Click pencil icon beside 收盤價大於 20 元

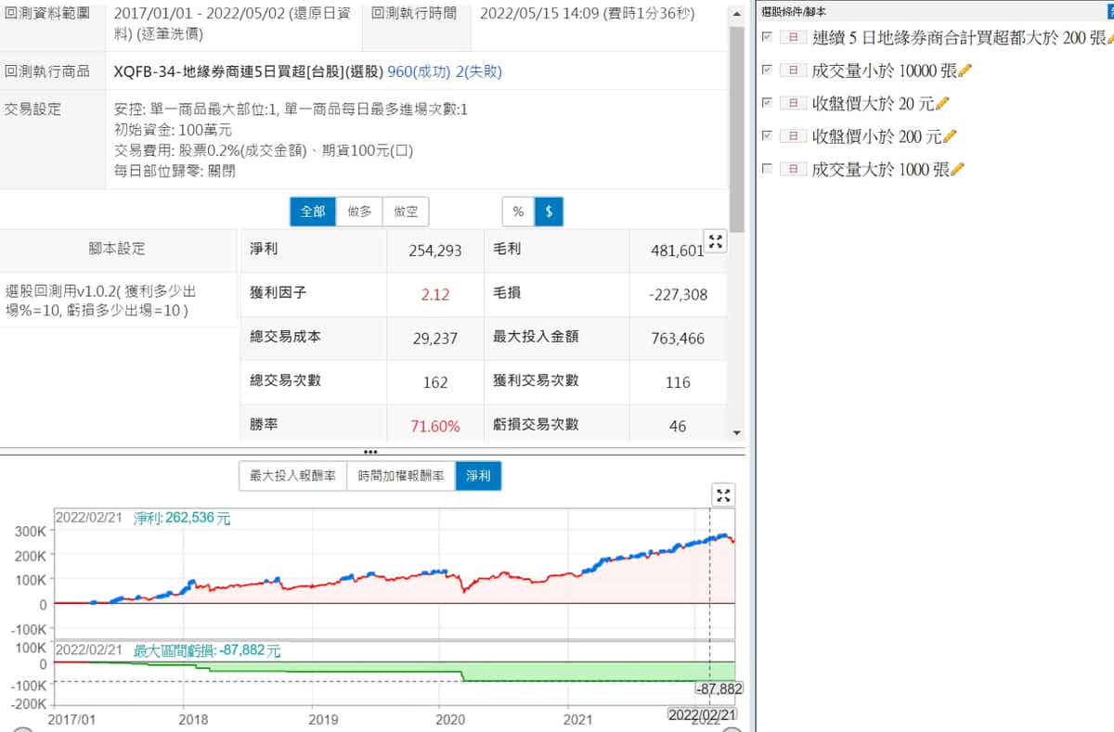coord(943,103)
